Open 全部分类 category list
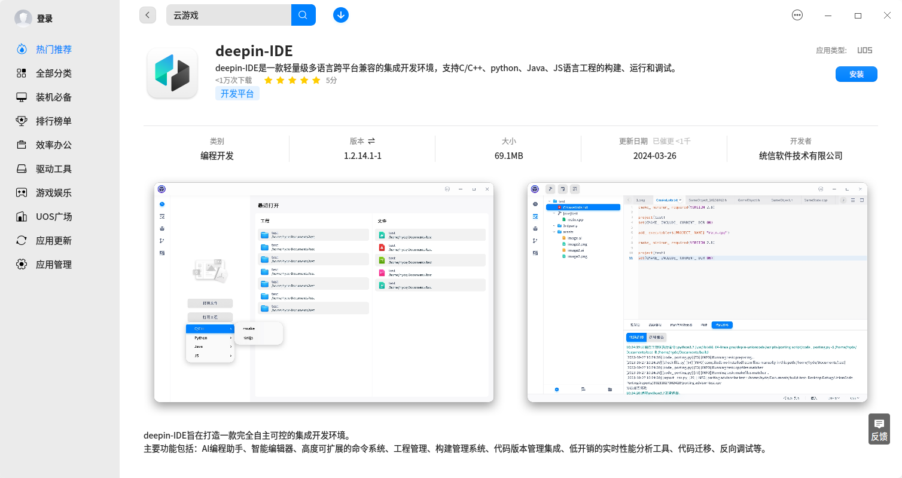Screen dimensions: 902x478 (54, 73)
